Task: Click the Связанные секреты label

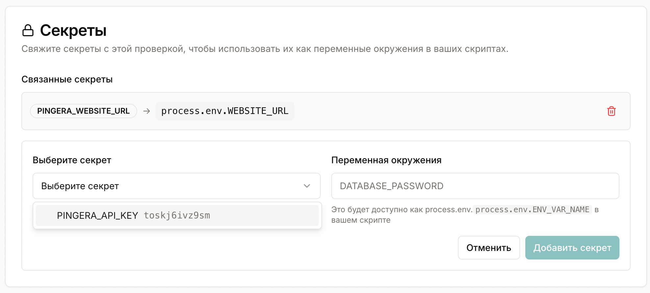Action: (67, 79)
